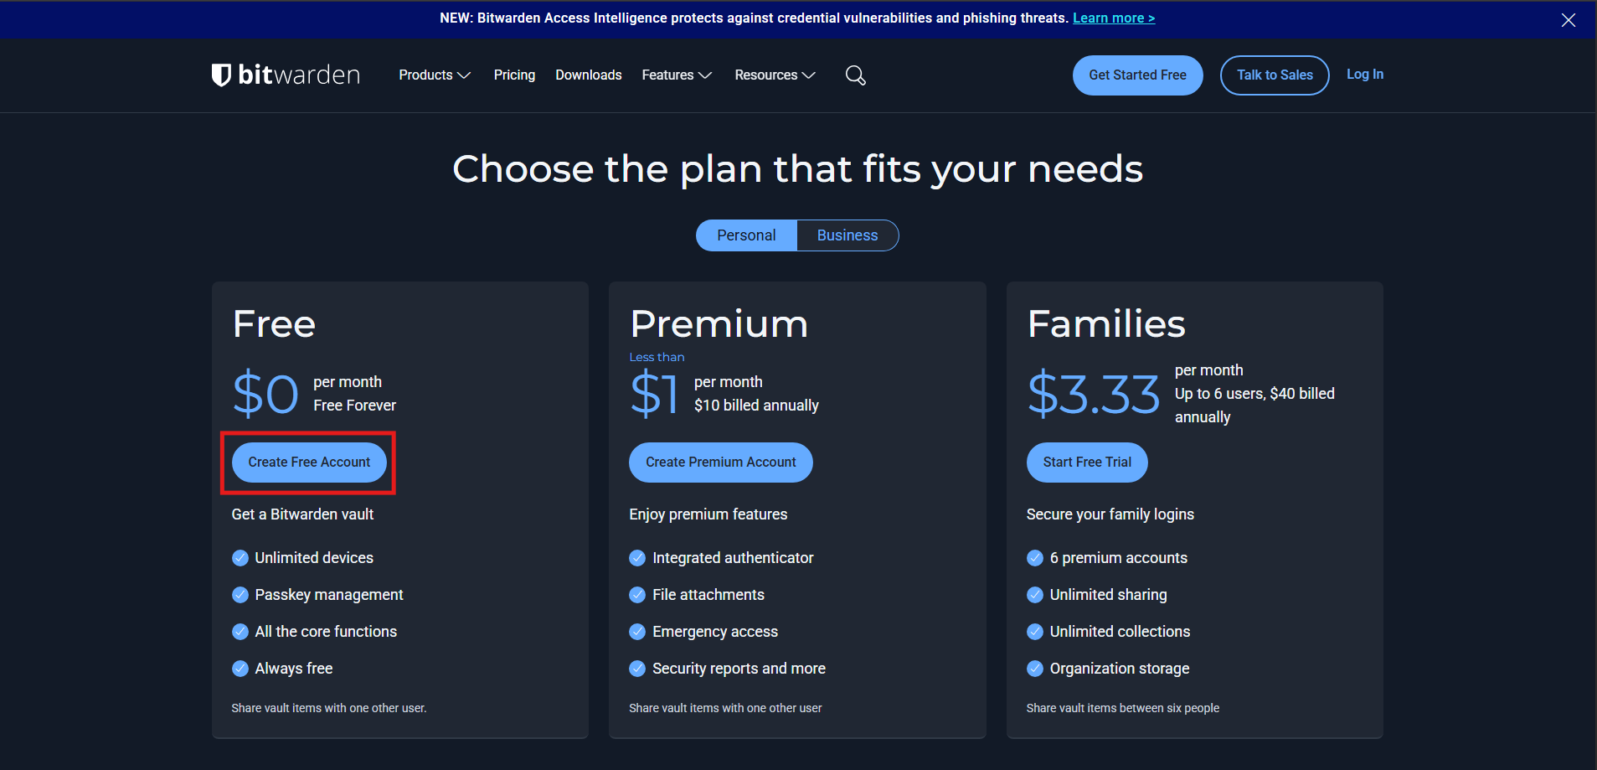Switch pricing toggle to Business
This screenshot has width=1597, height=770.
847,235
